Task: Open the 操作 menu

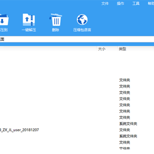Action: point(121,3)
